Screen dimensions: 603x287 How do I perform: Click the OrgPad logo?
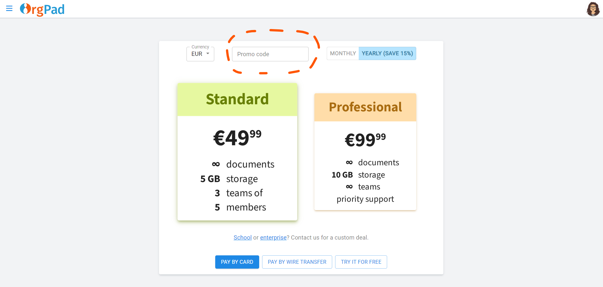pyautogui.click(x=42, y=9)
